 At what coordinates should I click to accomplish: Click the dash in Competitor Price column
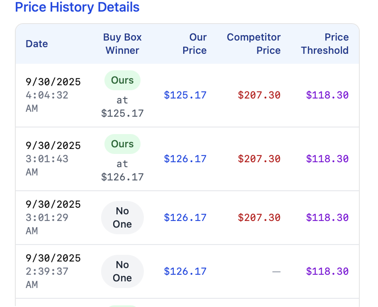pos(276,271)
